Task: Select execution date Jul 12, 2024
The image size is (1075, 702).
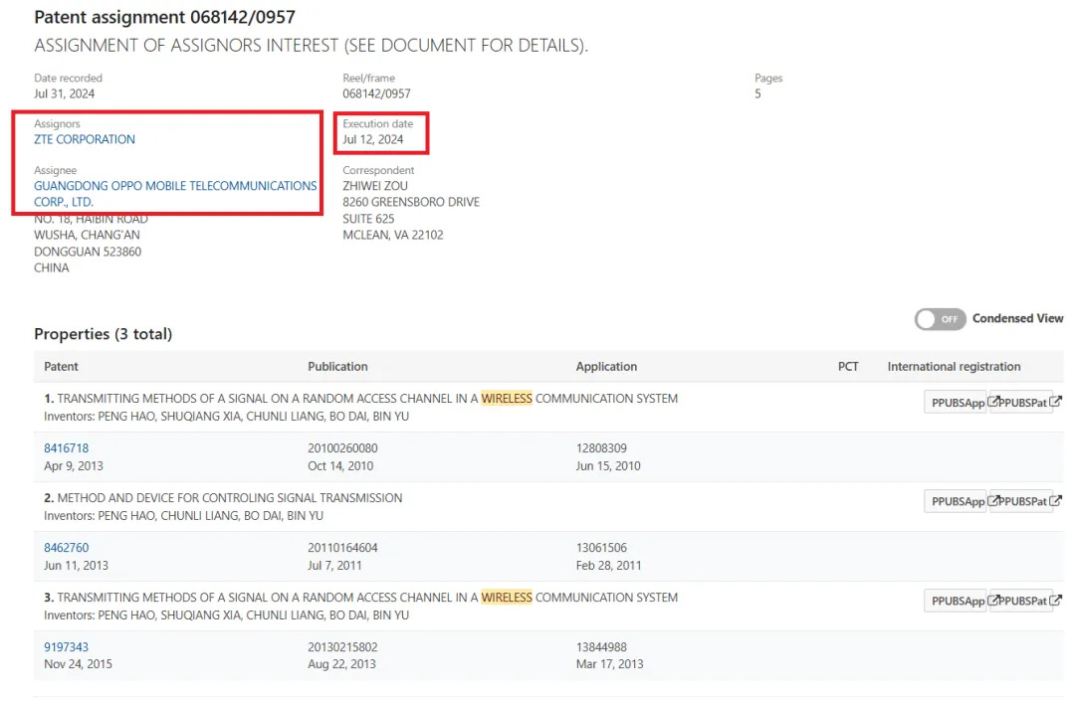Action: tap(373, 140)
